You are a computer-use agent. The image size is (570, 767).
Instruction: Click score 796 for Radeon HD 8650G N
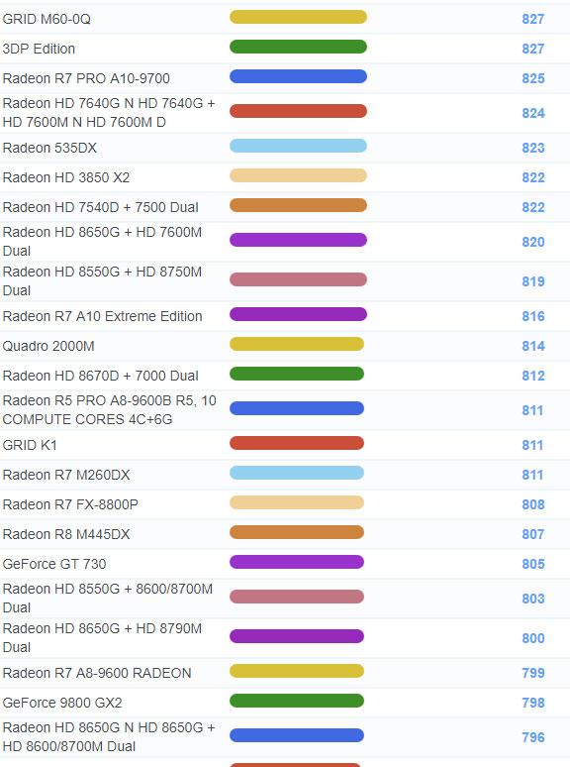pos(532,737)
